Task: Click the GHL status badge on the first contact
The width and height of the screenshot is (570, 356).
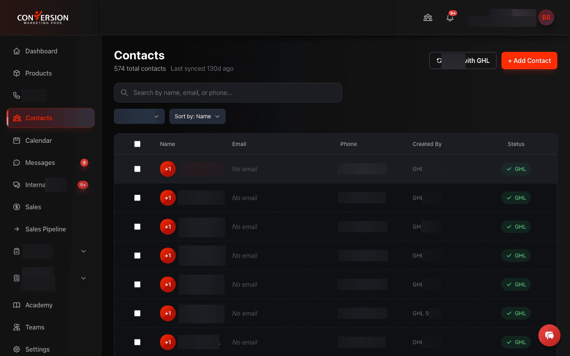Action: [516, 169]
